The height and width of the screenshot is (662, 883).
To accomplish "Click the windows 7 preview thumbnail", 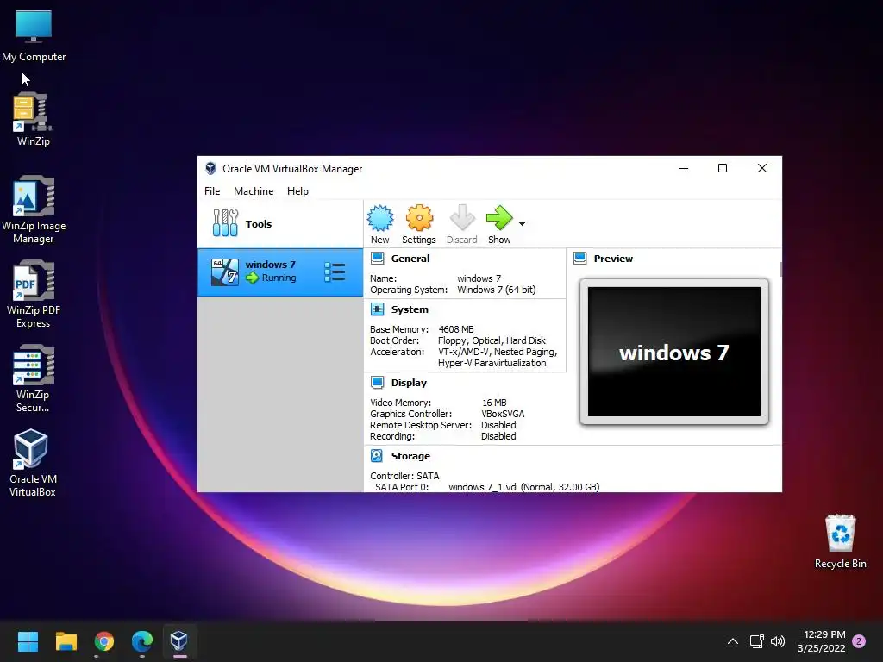I will pos(674,352).
